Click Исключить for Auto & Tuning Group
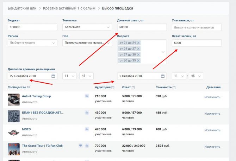The image size is (236, 161). [212, 97]
